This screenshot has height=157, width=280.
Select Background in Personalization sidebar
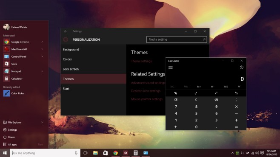[93, 49]
